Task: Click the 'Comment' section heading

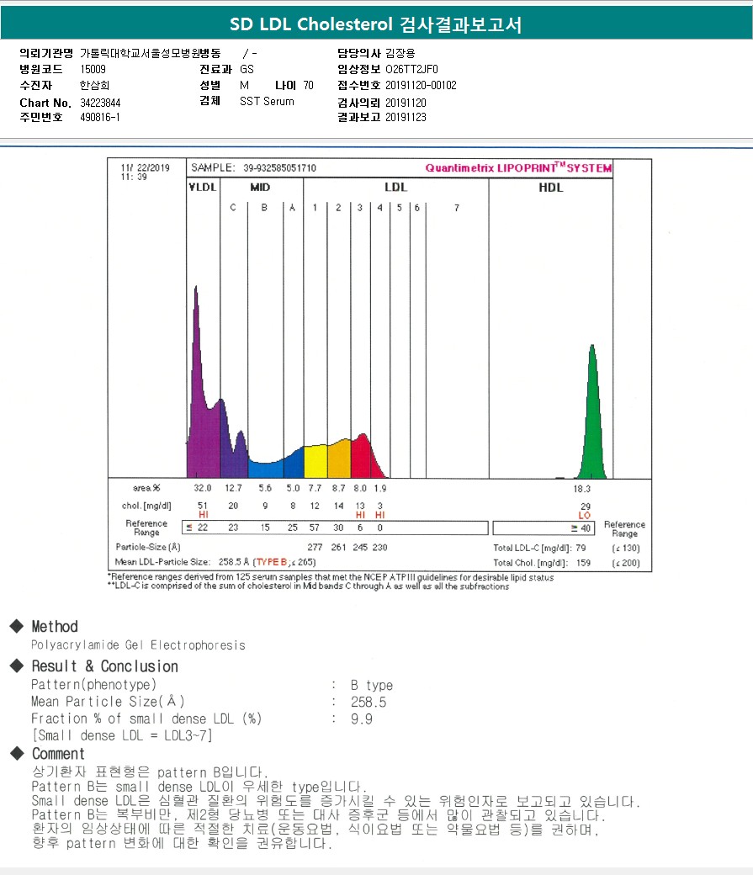Action: tap(58, 754)
